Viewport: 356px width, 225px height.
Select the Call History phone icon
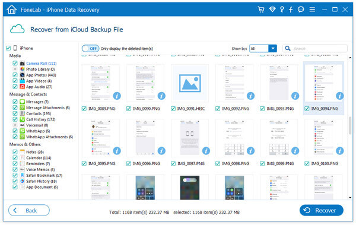point(23,119)
